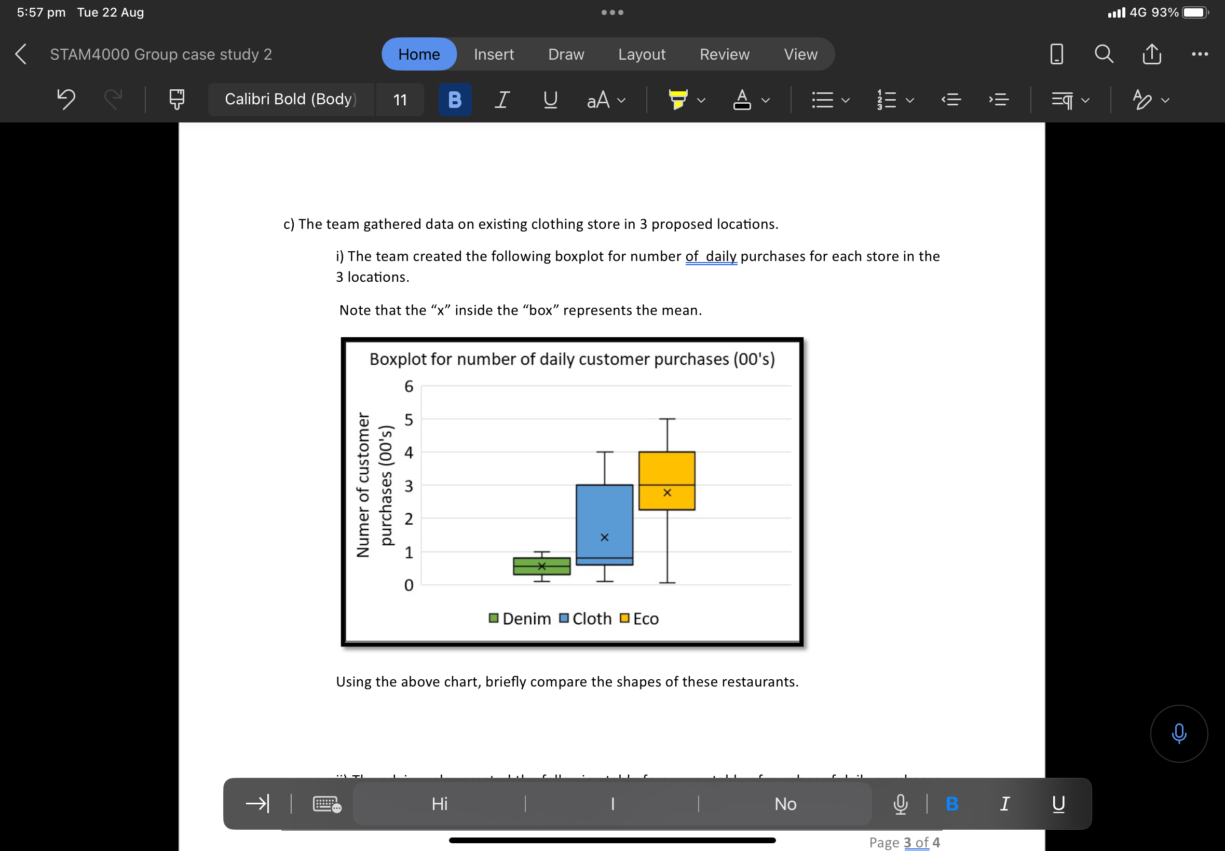Open the search magnifier icon

pos(1104,54)
